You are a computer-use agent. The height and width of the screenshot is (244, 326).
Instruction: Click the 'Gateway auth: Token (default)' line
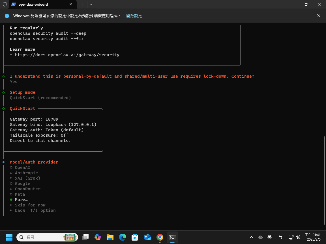(47, 130)
